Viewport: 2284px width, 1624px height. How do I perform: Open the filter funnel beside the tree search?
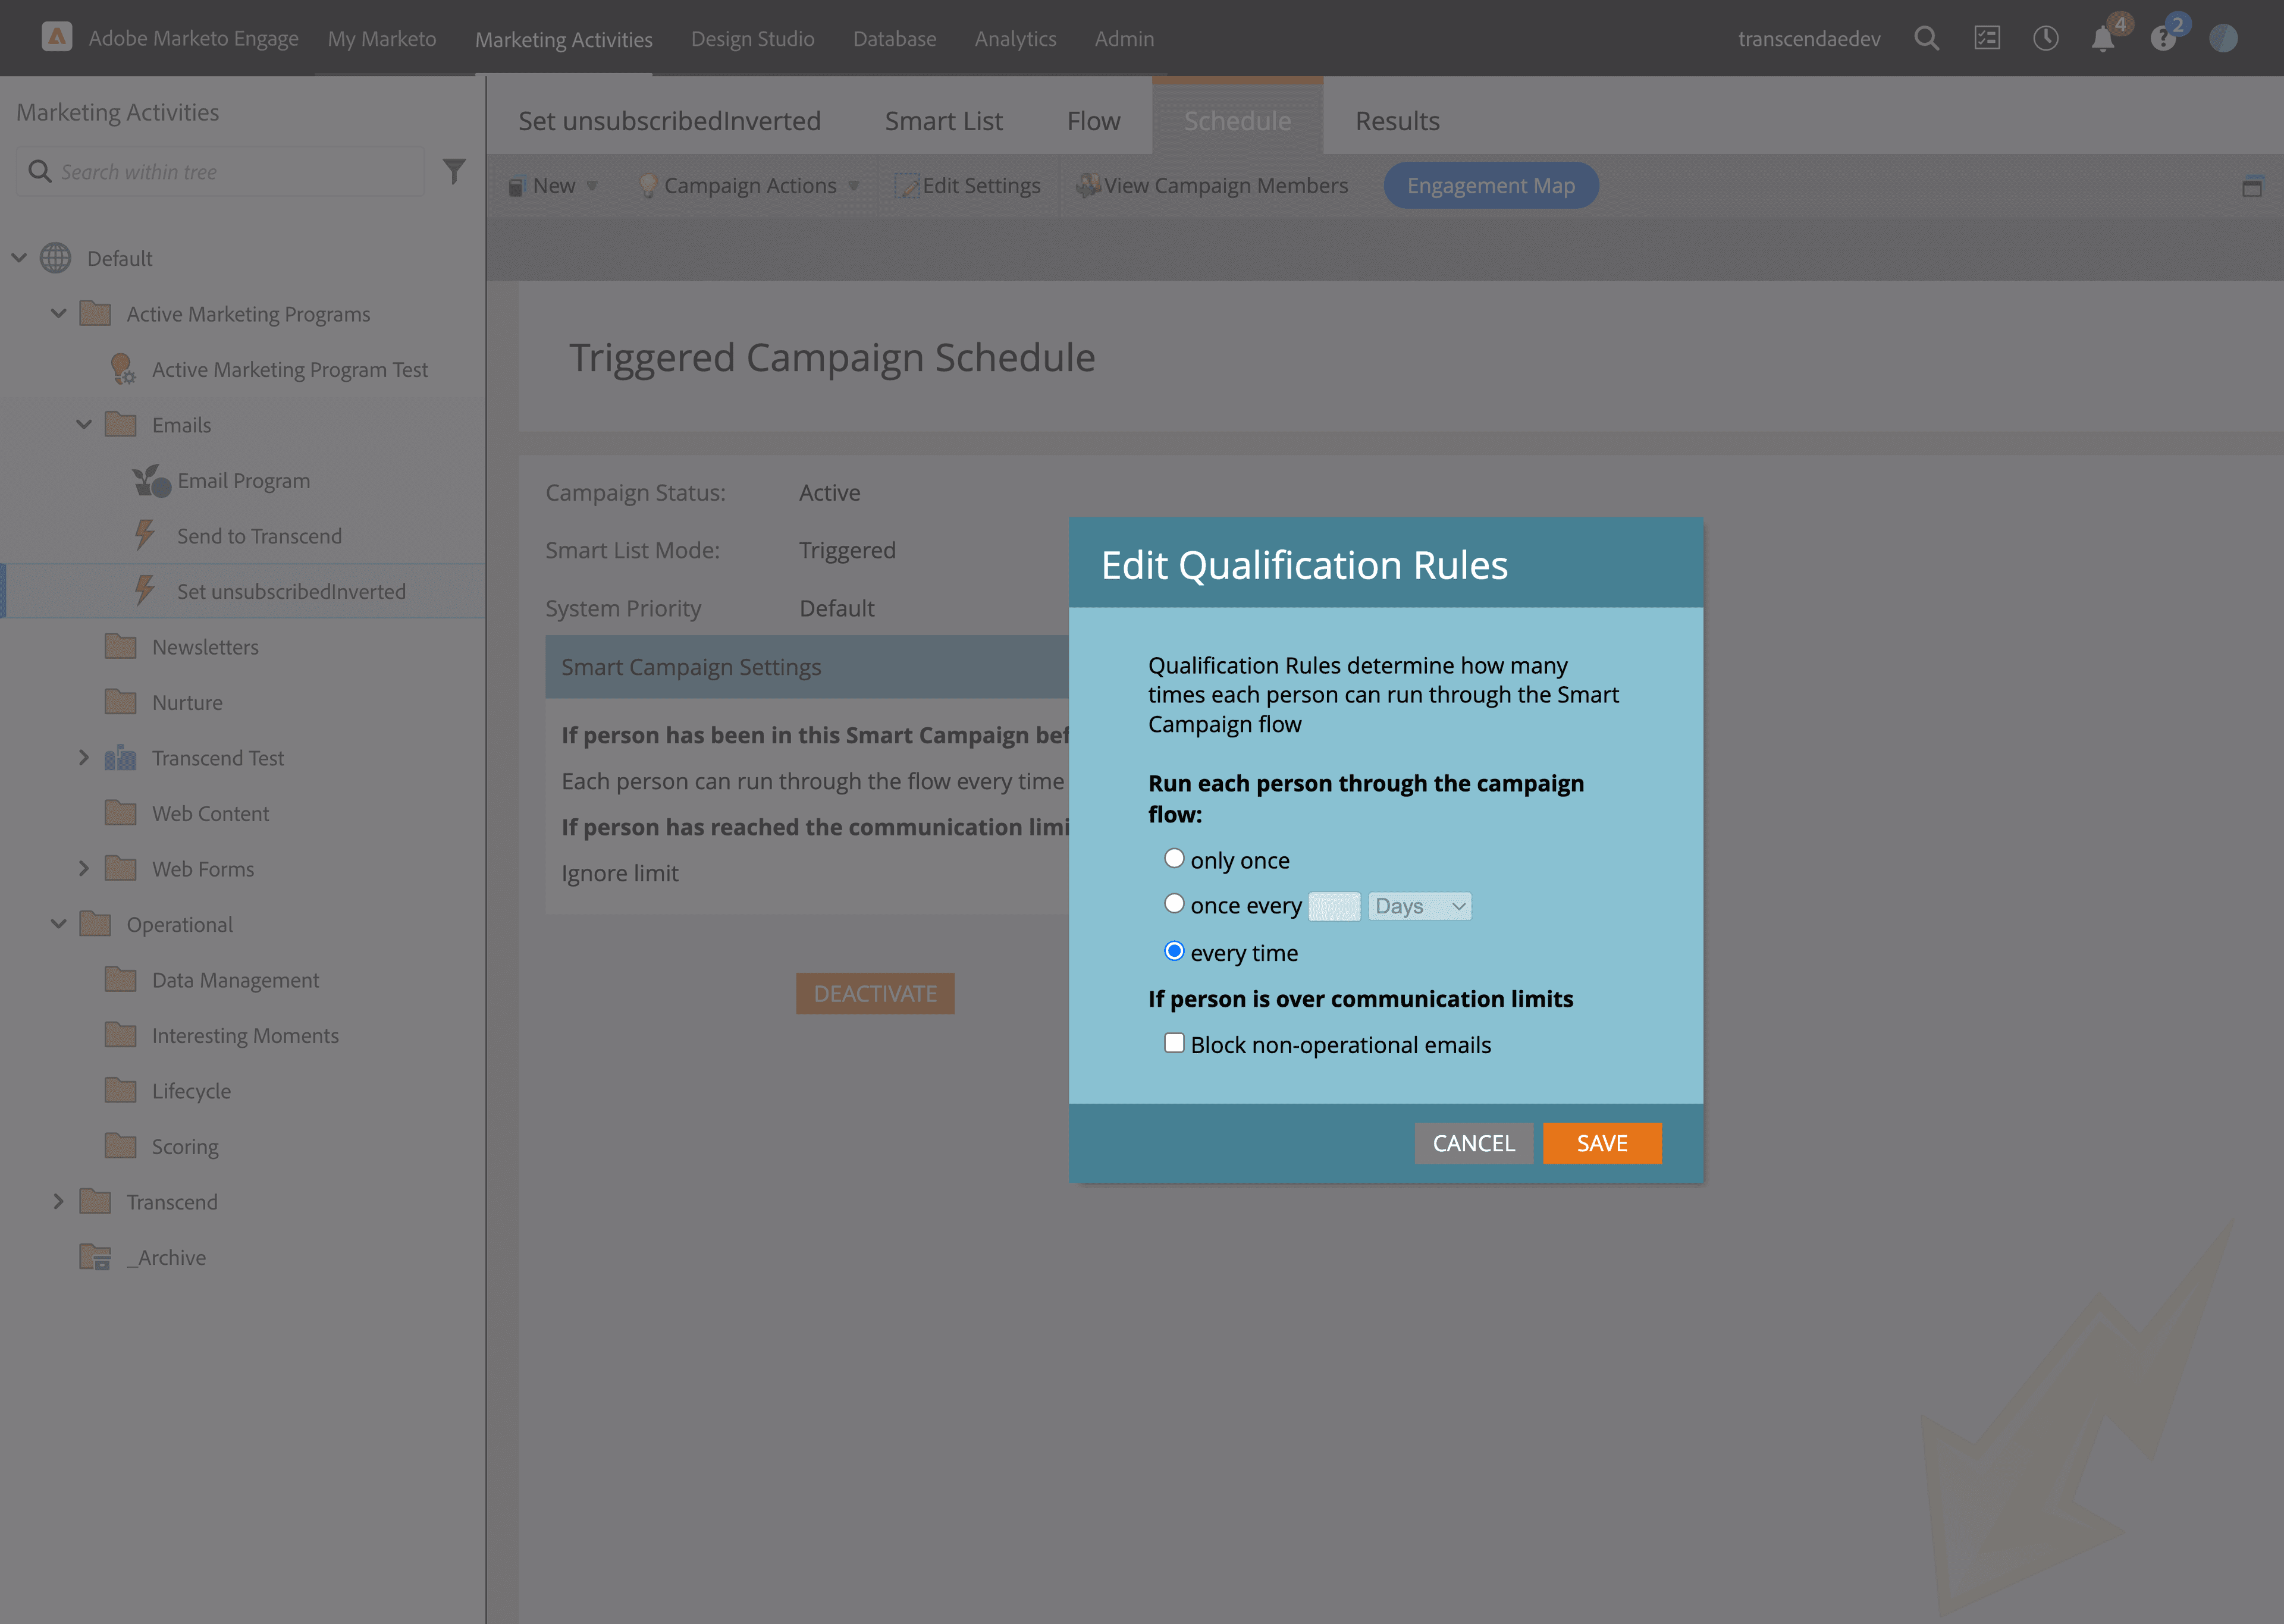click(455, 171)
